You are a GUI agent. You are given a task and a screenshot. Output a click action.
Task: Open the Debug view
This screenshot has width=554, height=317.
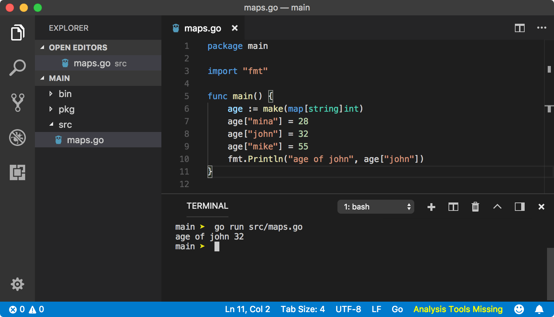(17, 137)
